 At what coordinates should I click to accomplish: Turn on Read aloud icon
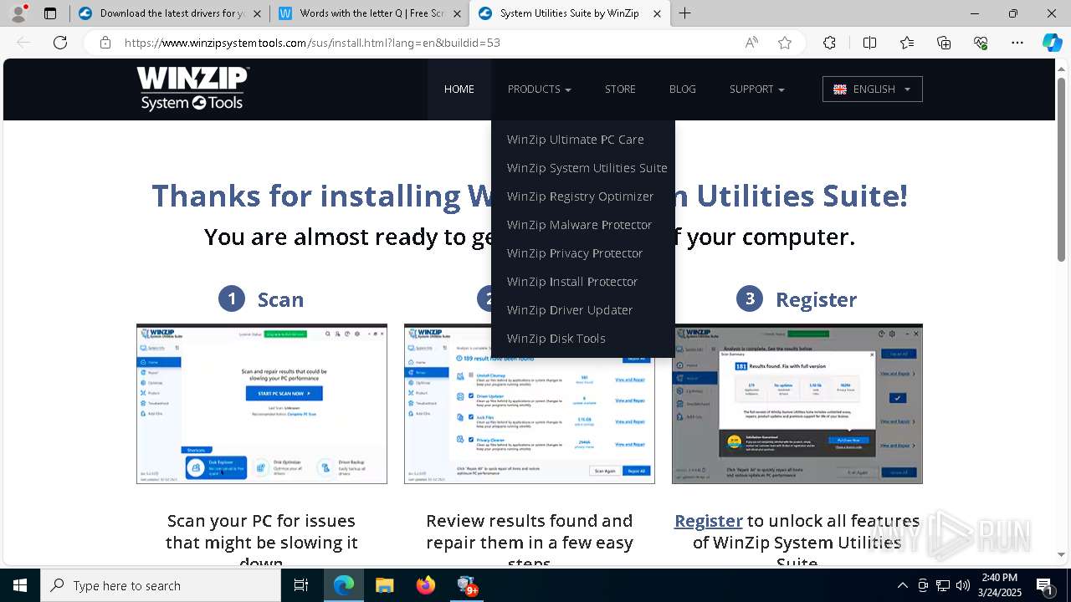click(751, 43)
